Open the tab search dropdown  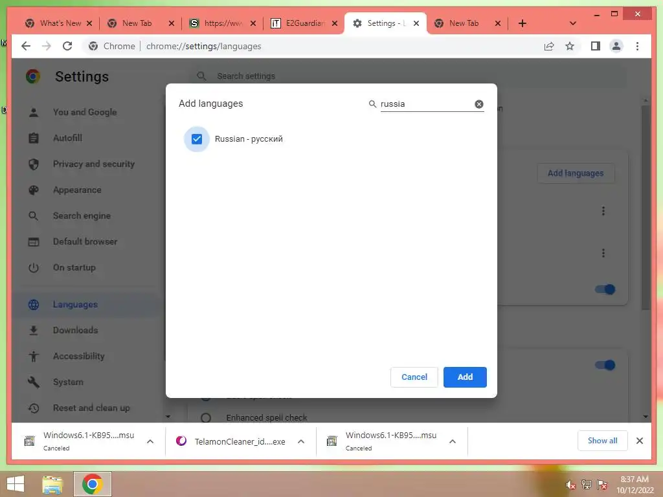pos(572,23)
